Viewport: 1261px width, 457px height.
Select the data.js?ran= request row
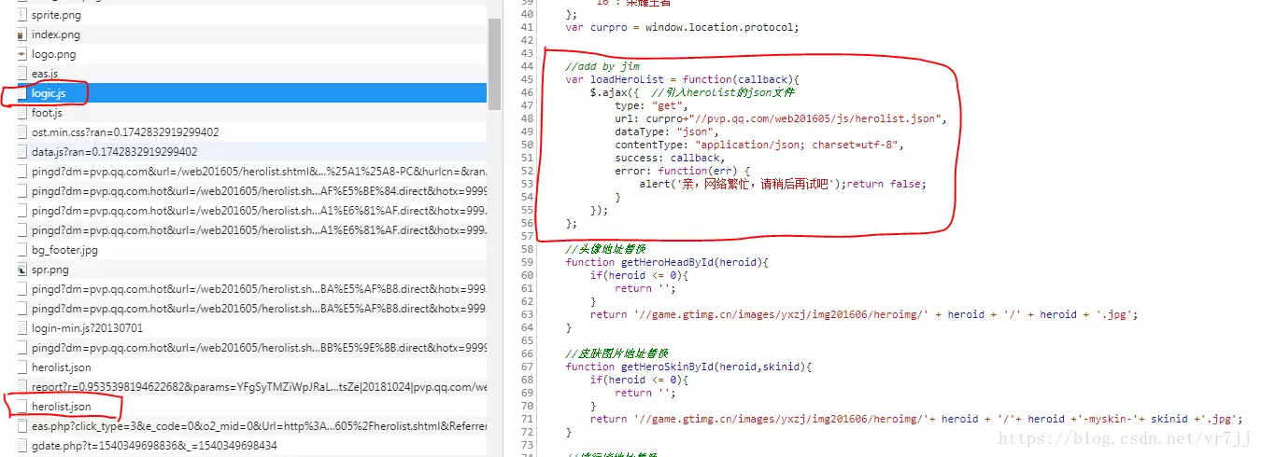click(114, 152)
